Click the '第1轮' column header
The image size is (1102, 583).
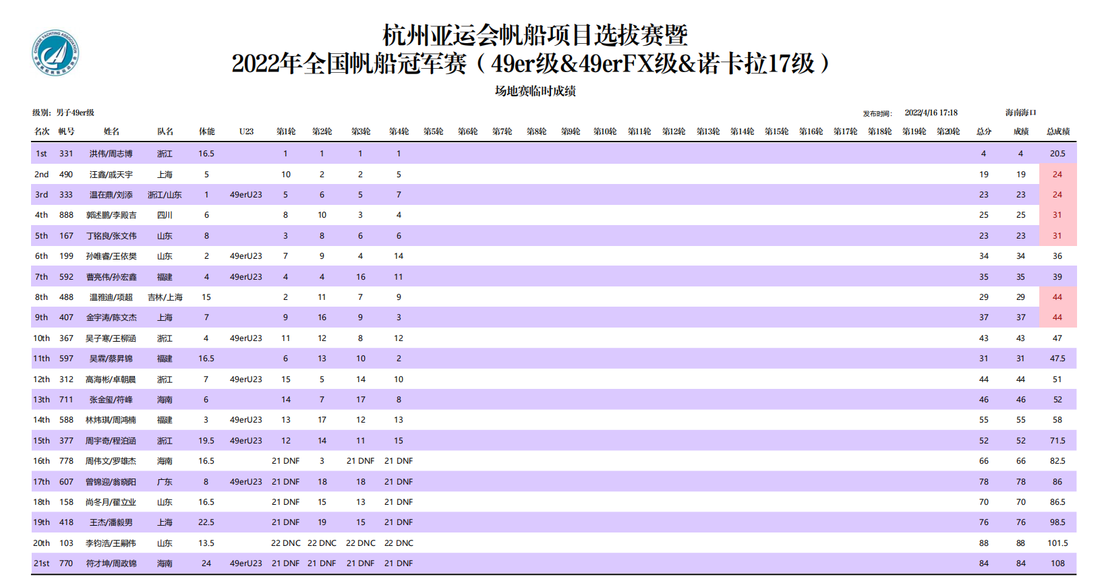coord(286,131)
